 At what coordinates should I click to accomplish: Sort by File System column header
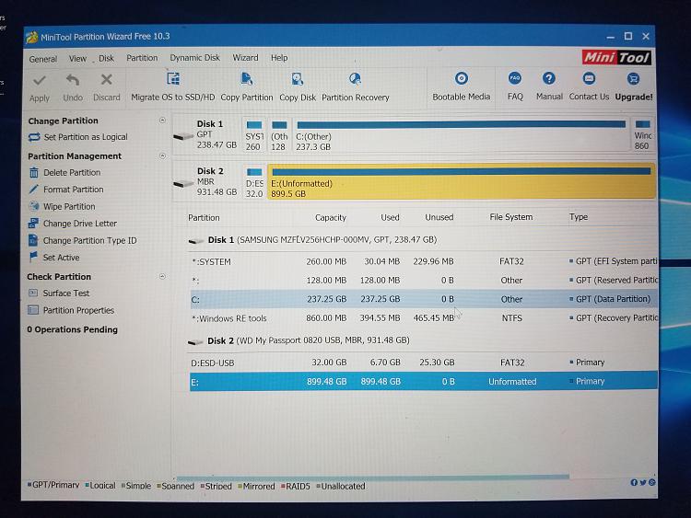pyautogui.click(x=511, y=217)
